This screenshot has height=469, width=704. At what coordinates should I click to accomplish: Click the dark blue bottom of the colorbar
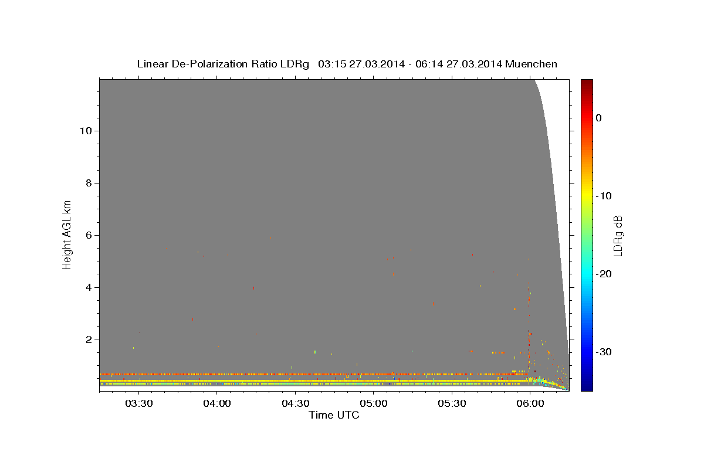coord(587,386)
